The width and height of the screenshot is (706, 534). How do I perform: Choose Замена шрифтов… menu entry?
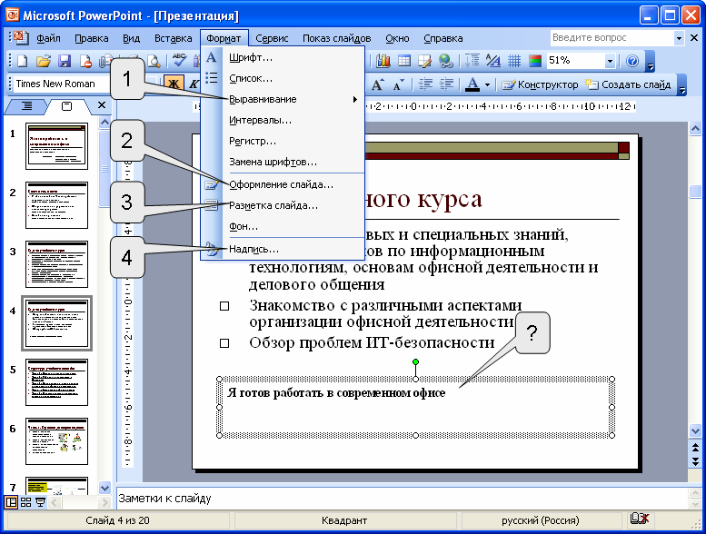[x=283, y=162]
